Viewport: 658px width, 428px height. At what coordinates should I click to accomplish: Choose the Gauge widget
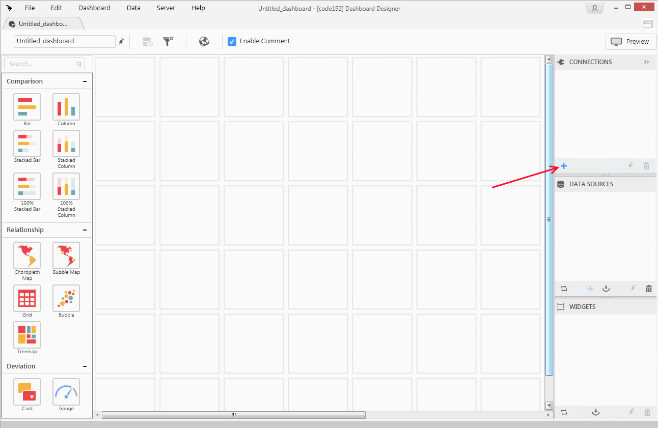point(66,392)
